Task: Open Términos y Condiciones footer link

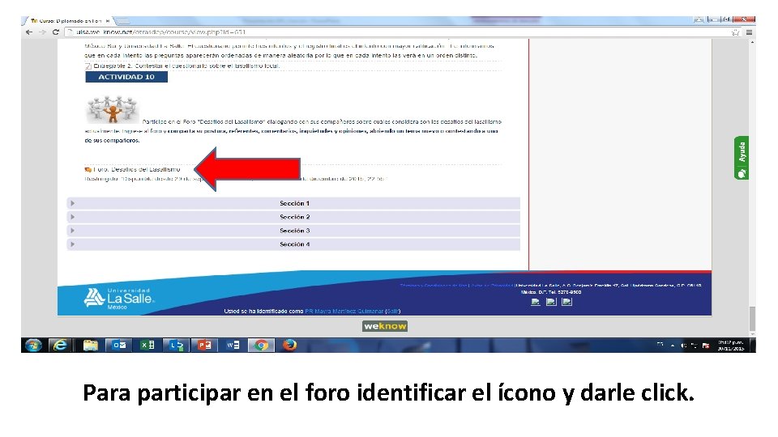Action: coord(434,286)
